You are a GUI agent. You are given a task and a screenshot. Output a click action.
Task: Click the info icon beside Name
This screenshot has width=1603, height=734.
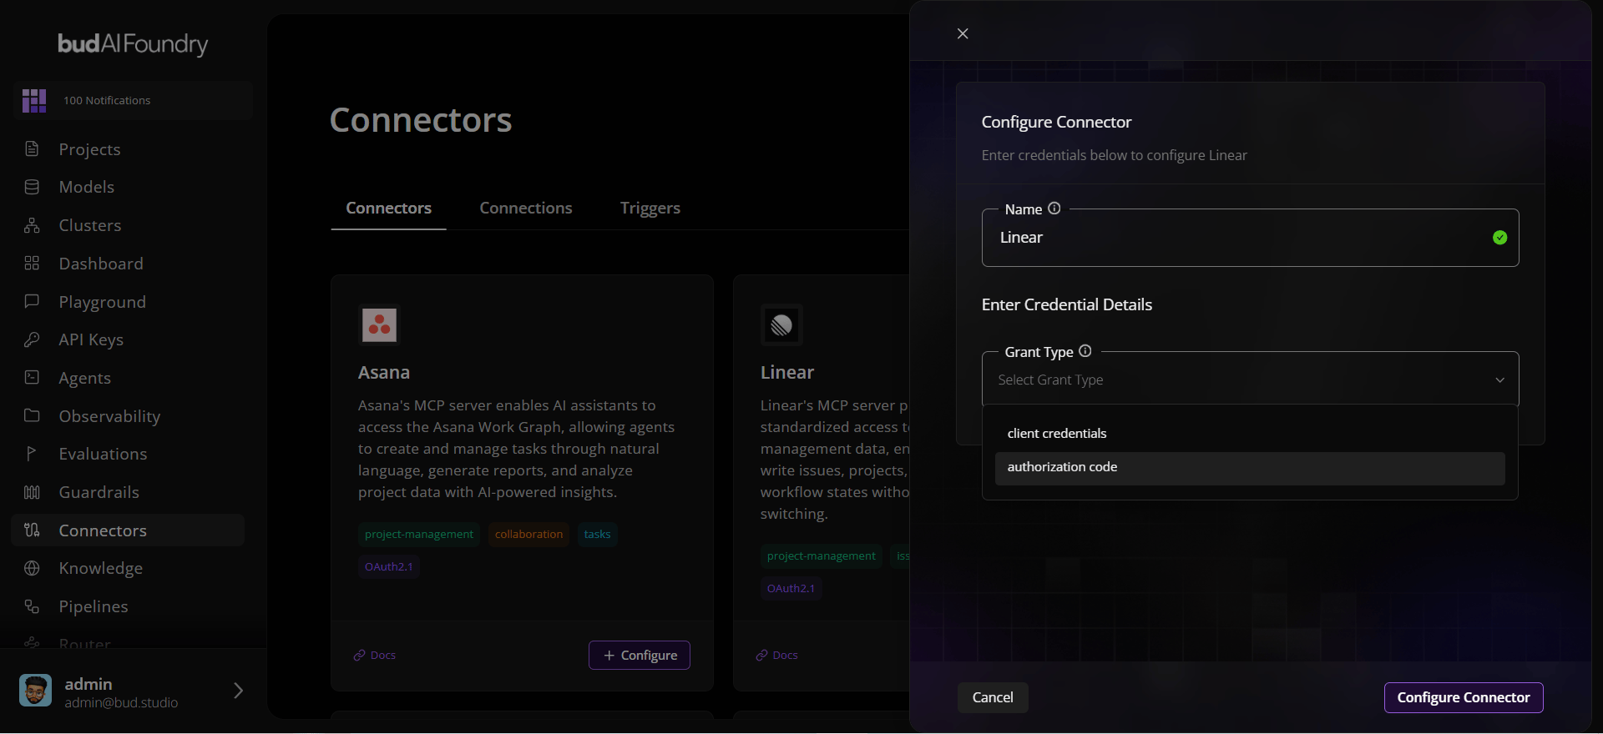pos(1054,209)
